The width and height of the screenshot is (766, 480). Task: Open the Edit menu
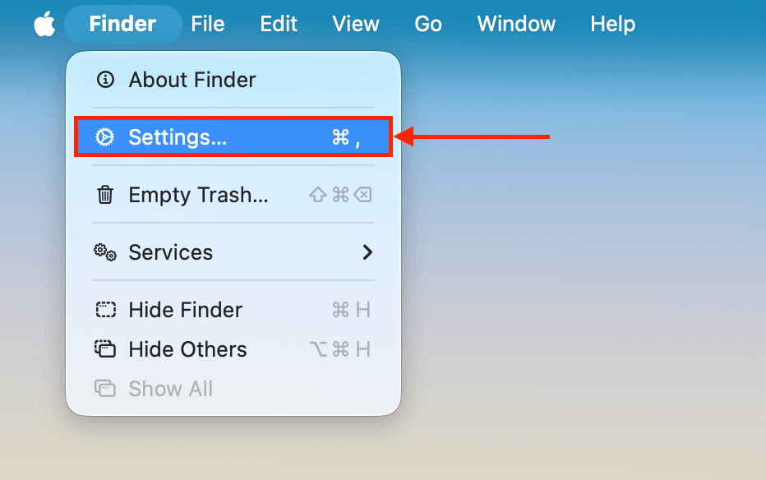tap(279, 24)
